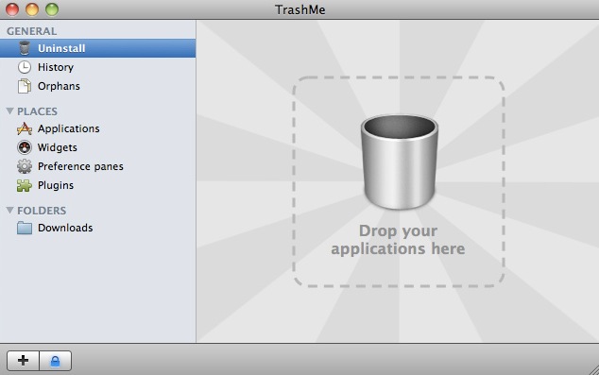Toggle the blue lock button

click(x=56, y=361)
